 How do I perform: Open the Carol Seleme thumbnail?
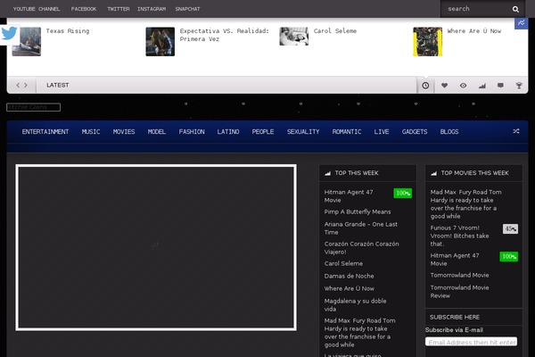click(x=293, y=37)
